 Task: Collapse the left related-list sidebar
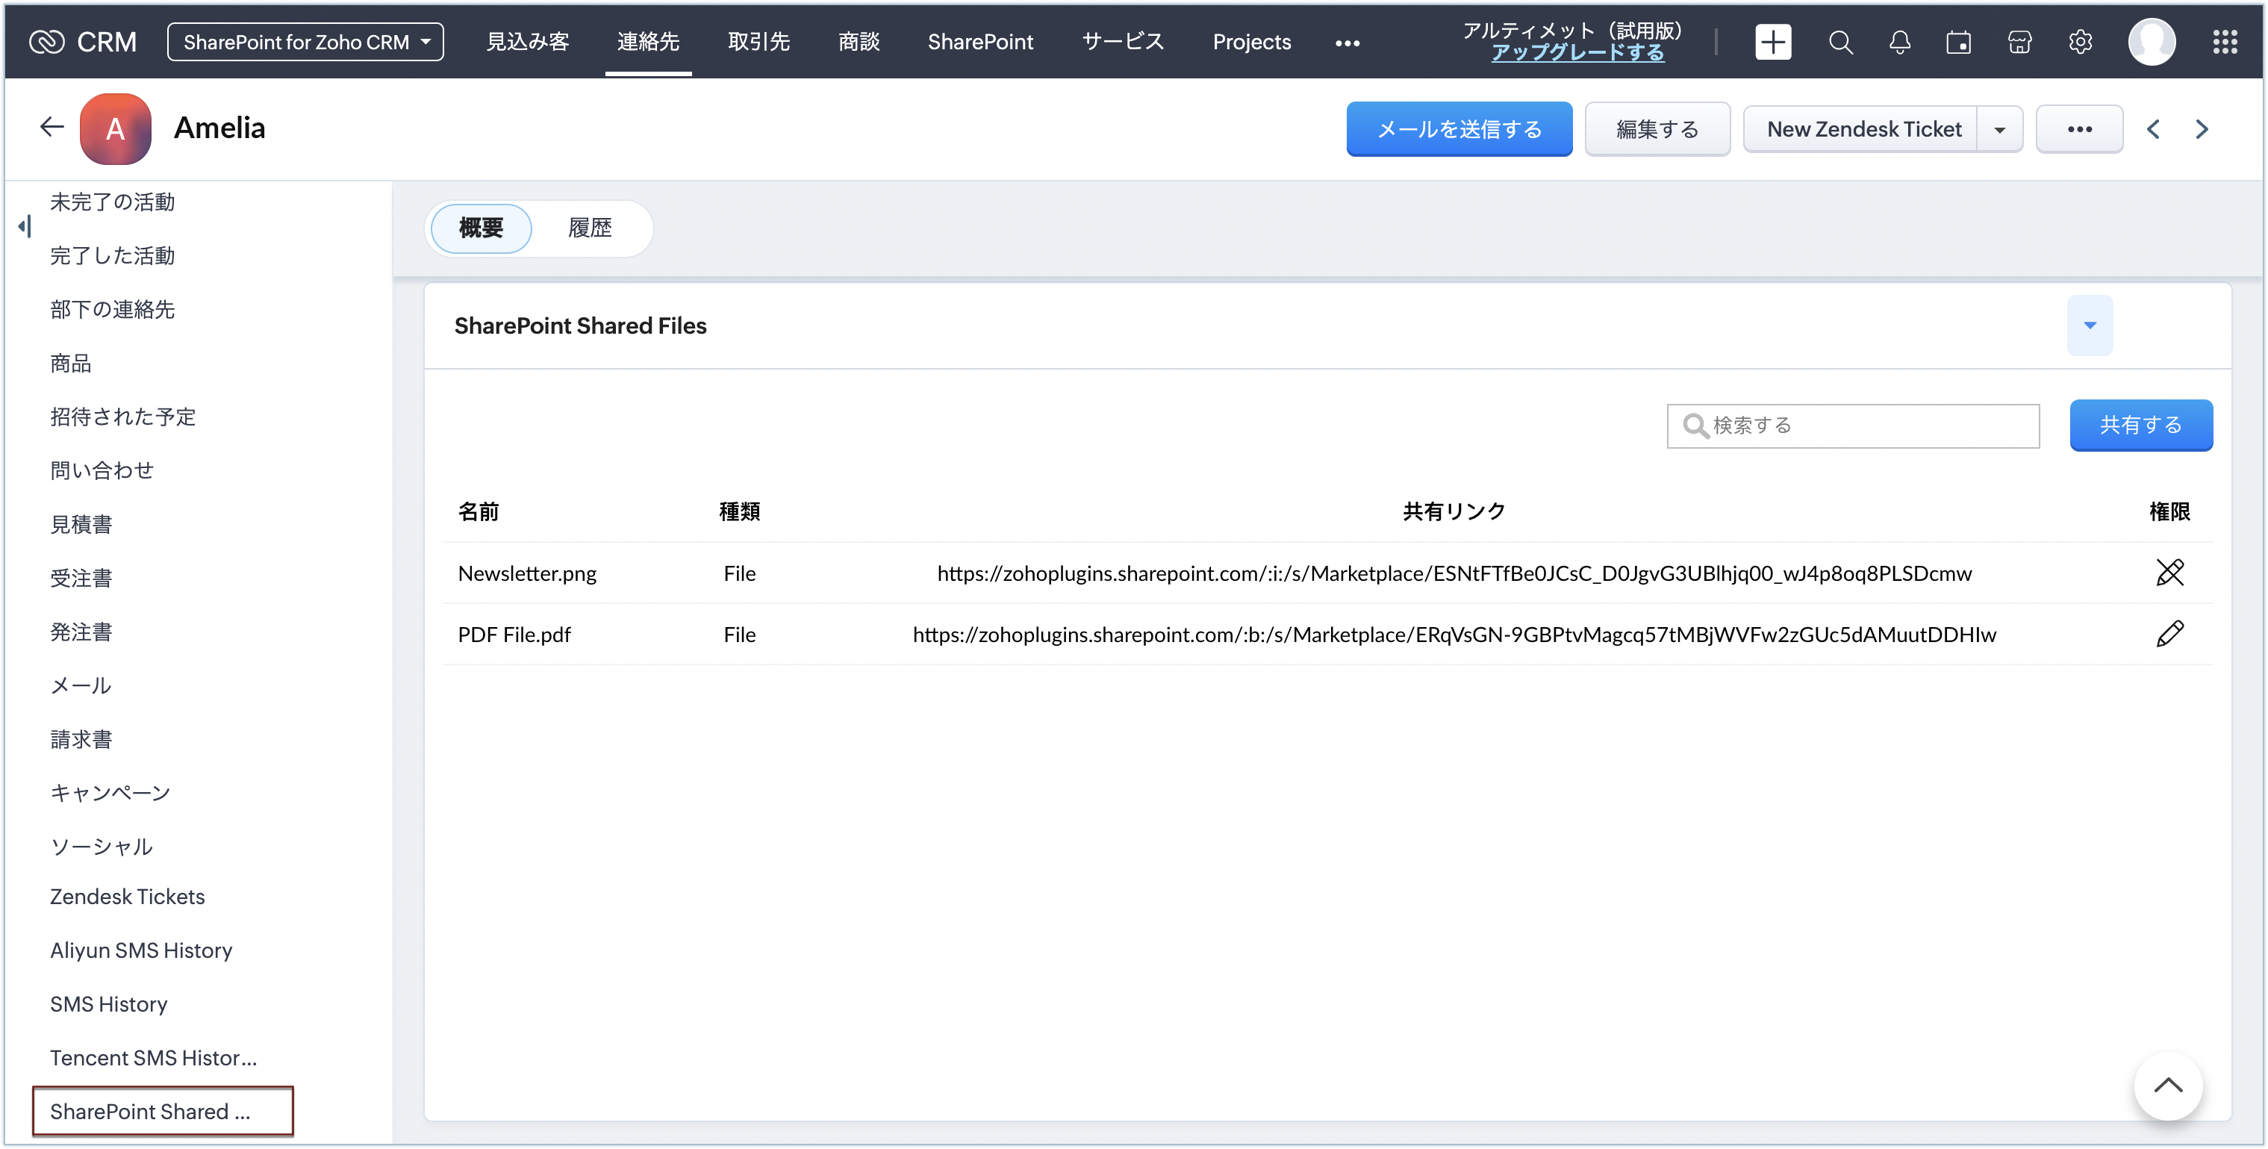click(25, 227)
